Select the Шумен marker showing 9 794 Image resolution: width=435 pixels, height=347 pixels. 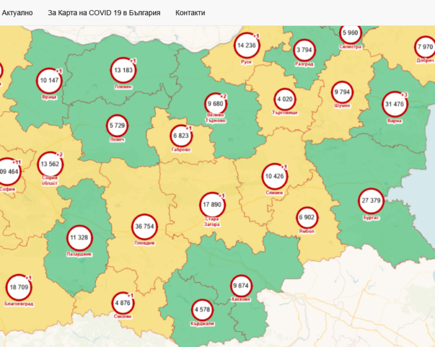[x=342, y=92]
